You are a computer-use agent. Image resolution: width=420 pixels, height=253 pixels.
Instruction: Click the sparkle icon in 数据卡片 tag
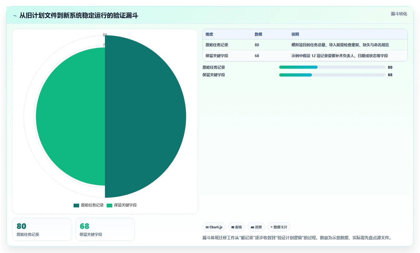click(272, 227)
